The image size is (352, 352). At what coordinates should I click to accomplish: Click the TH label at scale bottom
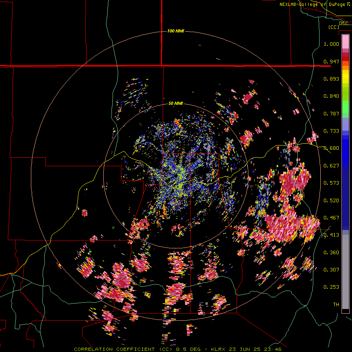pyautogui.click(x=336, y=305)
